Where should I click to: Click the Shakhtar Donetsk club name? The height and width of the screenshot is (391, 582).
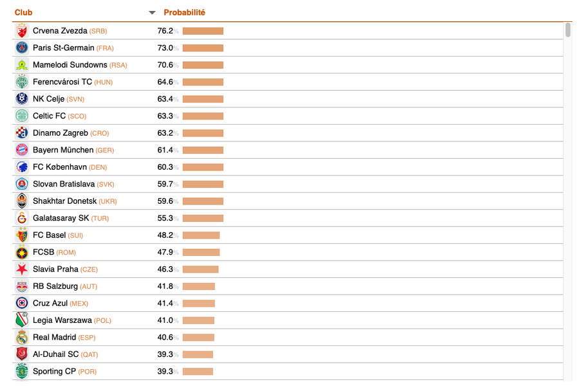tap(64, 201)
